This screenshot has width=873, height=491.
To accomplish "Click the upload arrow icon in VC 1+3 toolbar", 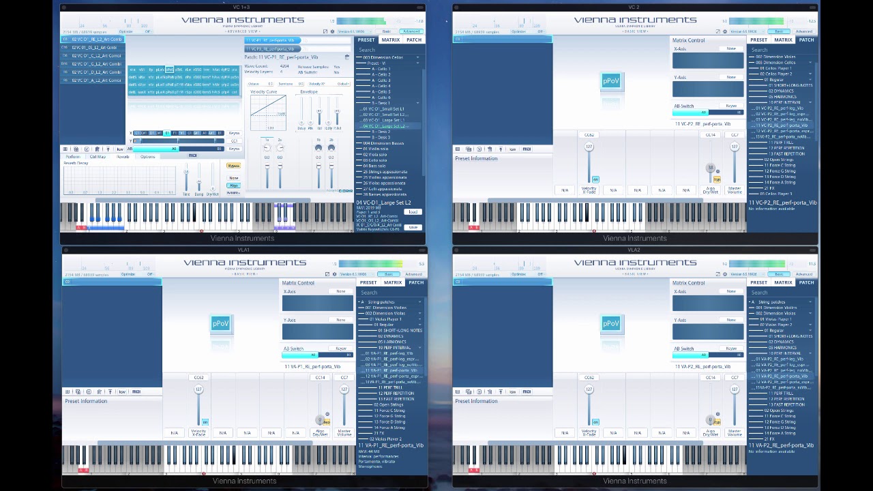I will tap(108, 149).
